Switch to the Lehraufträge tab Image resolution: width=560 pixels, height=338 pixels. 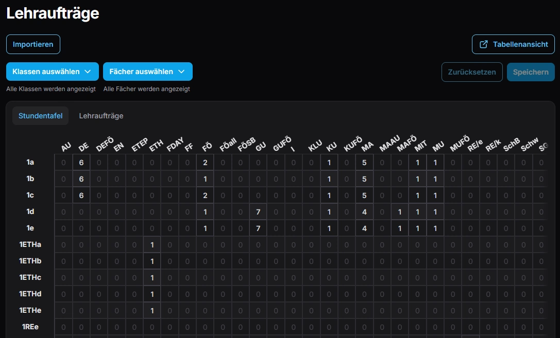point(101,116)
